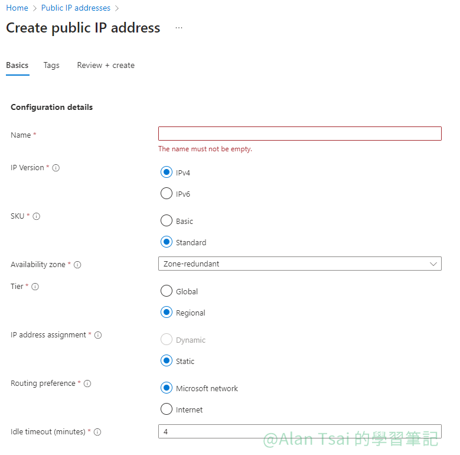Click Idle timeout info icon
Image resolution: width=460 pixels, height=455 pixels.
[97, 432]
